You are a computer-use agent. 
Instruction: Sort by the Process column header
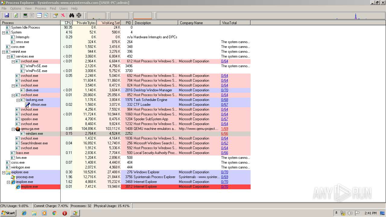coord(30,23)
